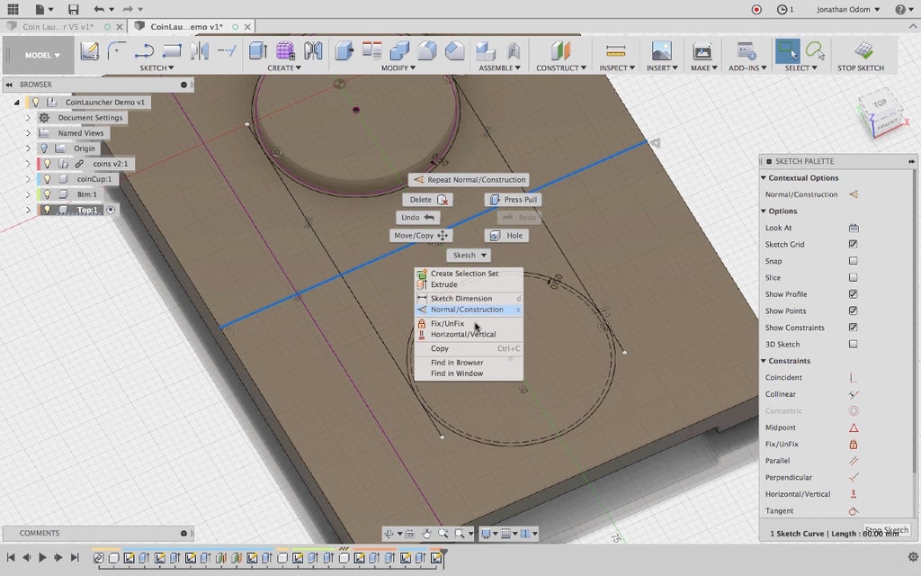Collapse the Constraints section in Sketch Palette

pyautogui.click(x=765, y=361)
